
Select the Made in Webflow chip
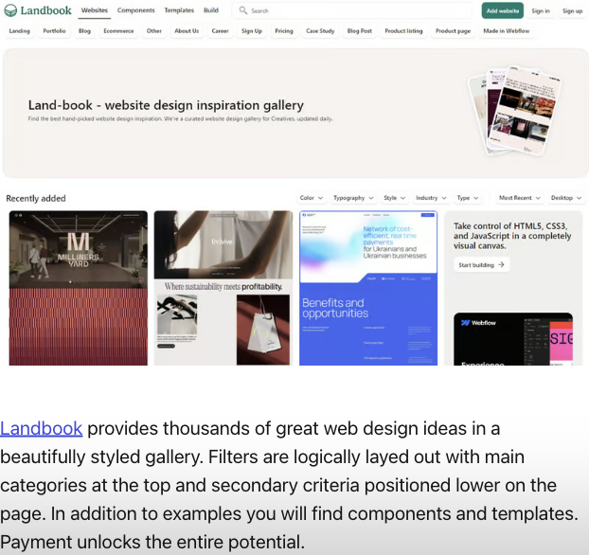[x=507, y=31]
